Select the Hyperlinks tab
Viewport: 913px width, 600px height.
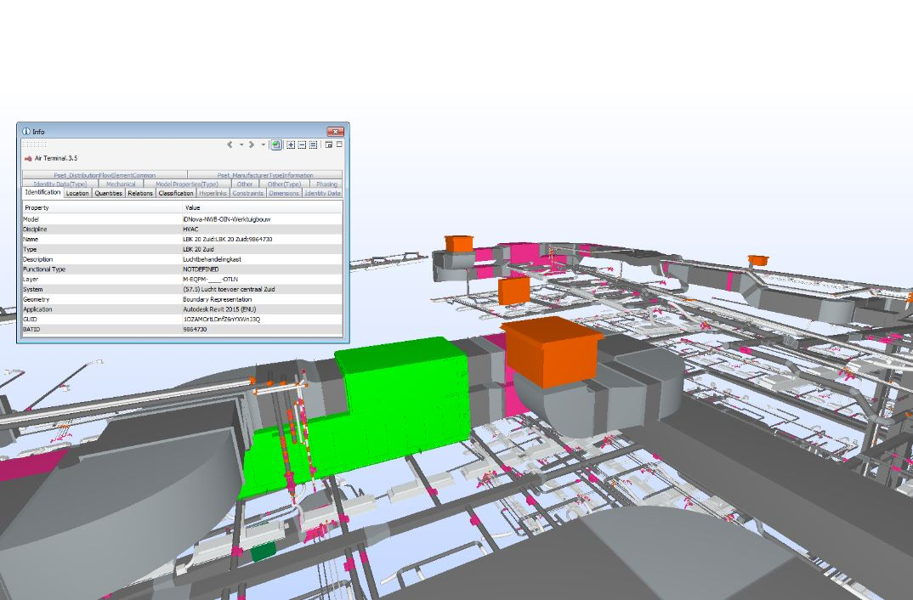[x=213, y=193]
